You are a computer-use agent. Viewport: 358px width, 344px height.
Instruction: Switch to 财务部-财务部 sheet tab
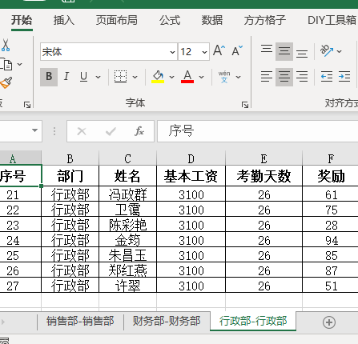coord(167,321)
